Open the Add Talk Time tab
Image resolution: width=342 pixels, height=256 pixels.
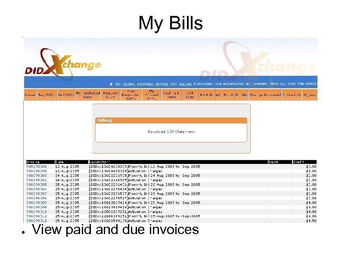pos(171,95)
